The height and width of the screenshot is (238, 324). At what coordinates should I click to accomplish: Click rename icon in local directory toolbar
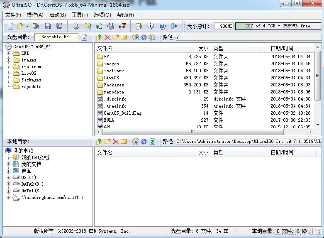coord(124,142)
